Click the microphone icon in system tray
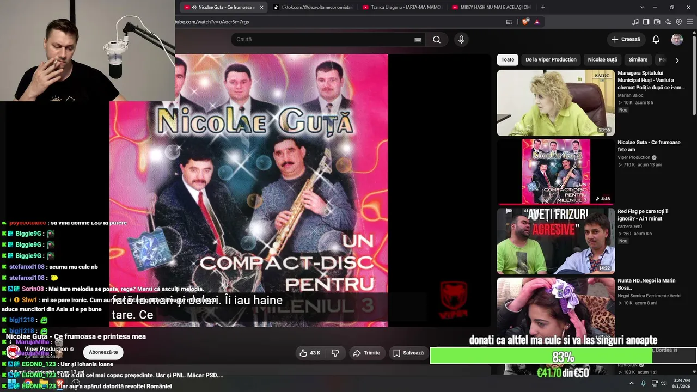This screenshot has width=697, height=392. point(643,383)
